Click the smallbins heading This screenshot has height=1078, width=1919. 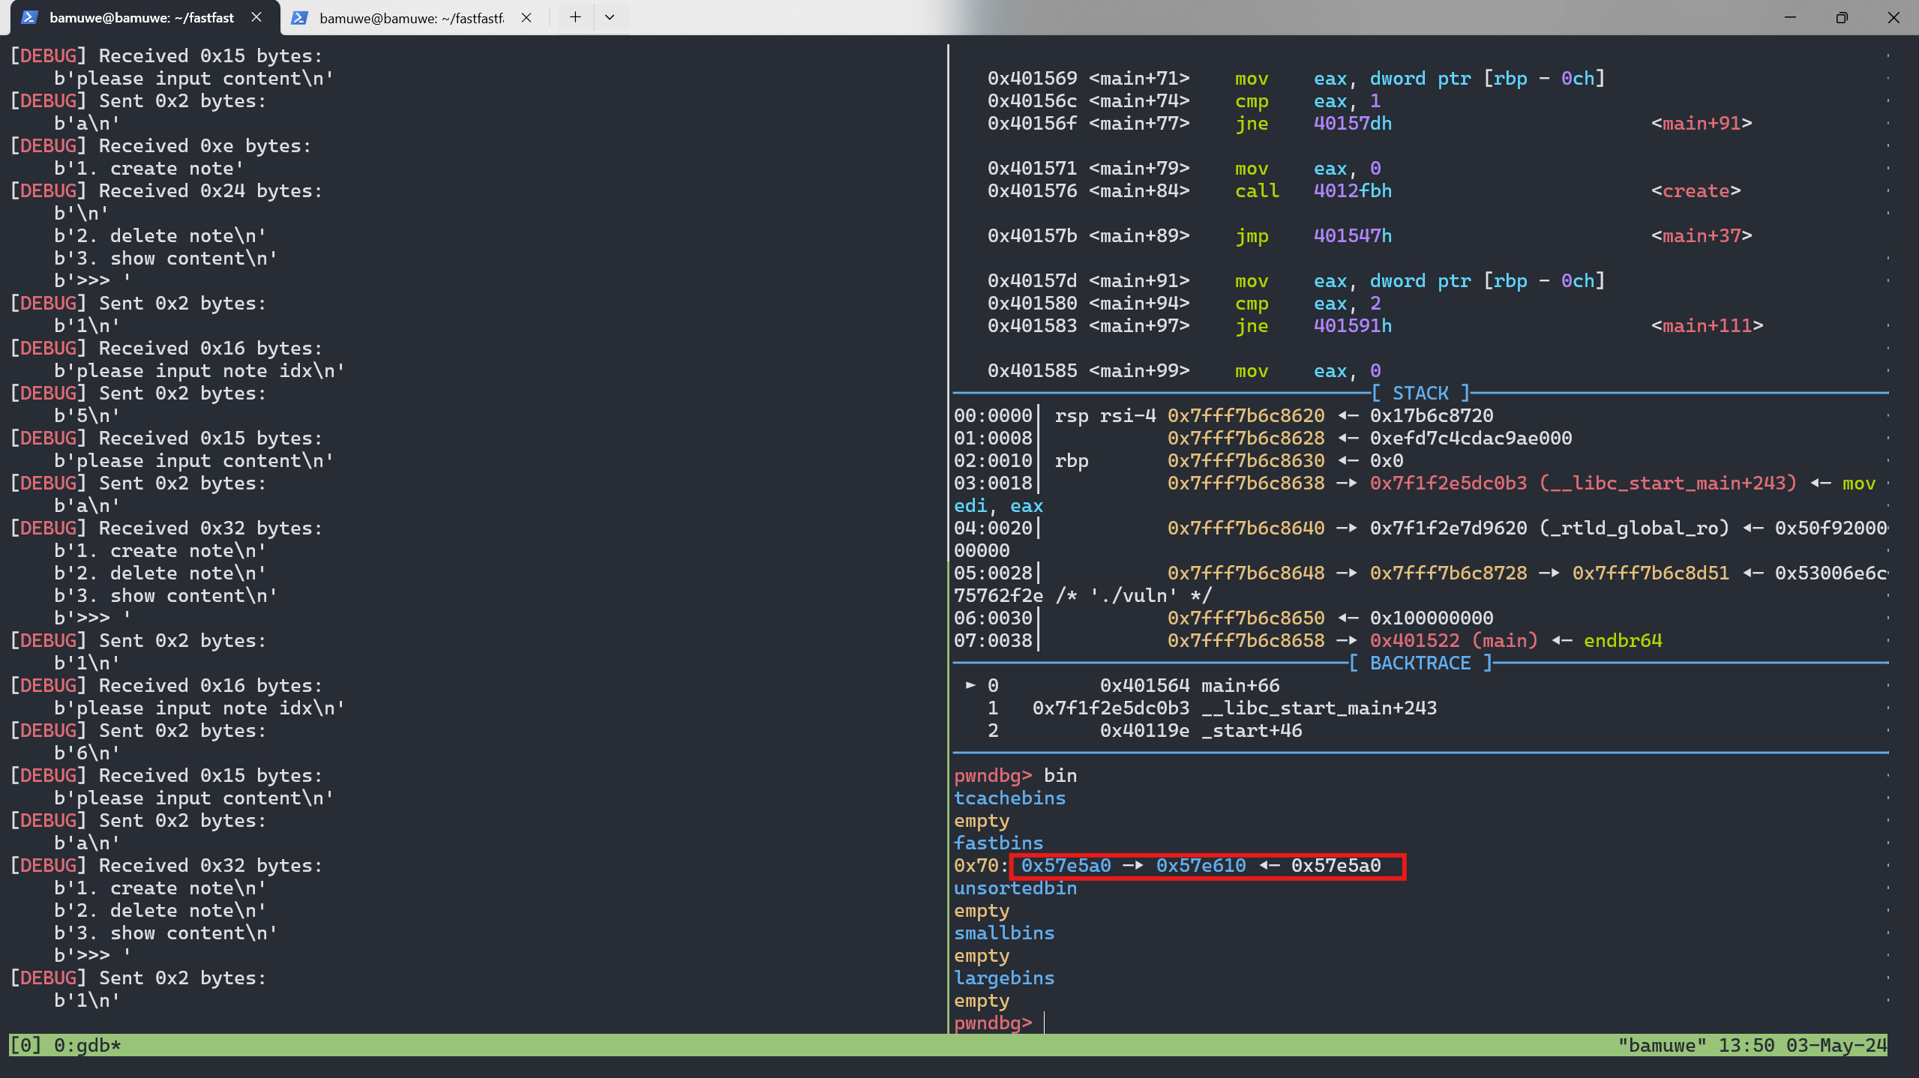[1004, 933]
